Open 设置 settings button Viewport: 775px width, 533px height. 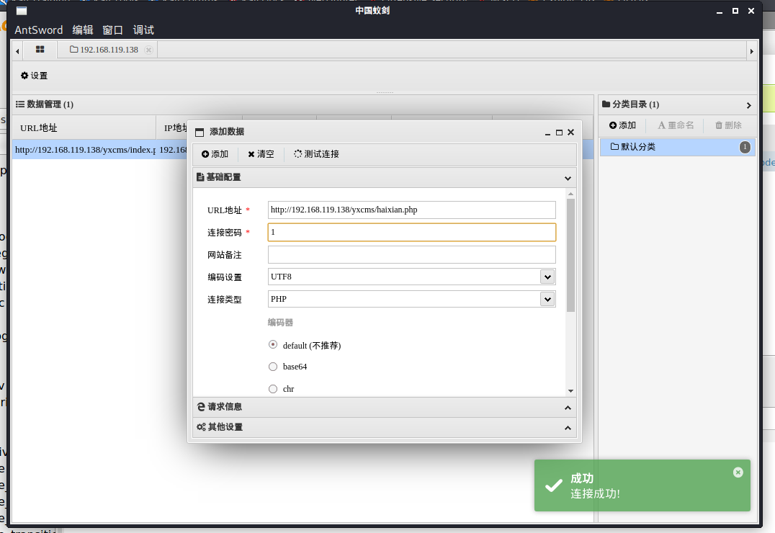point(34,76)
